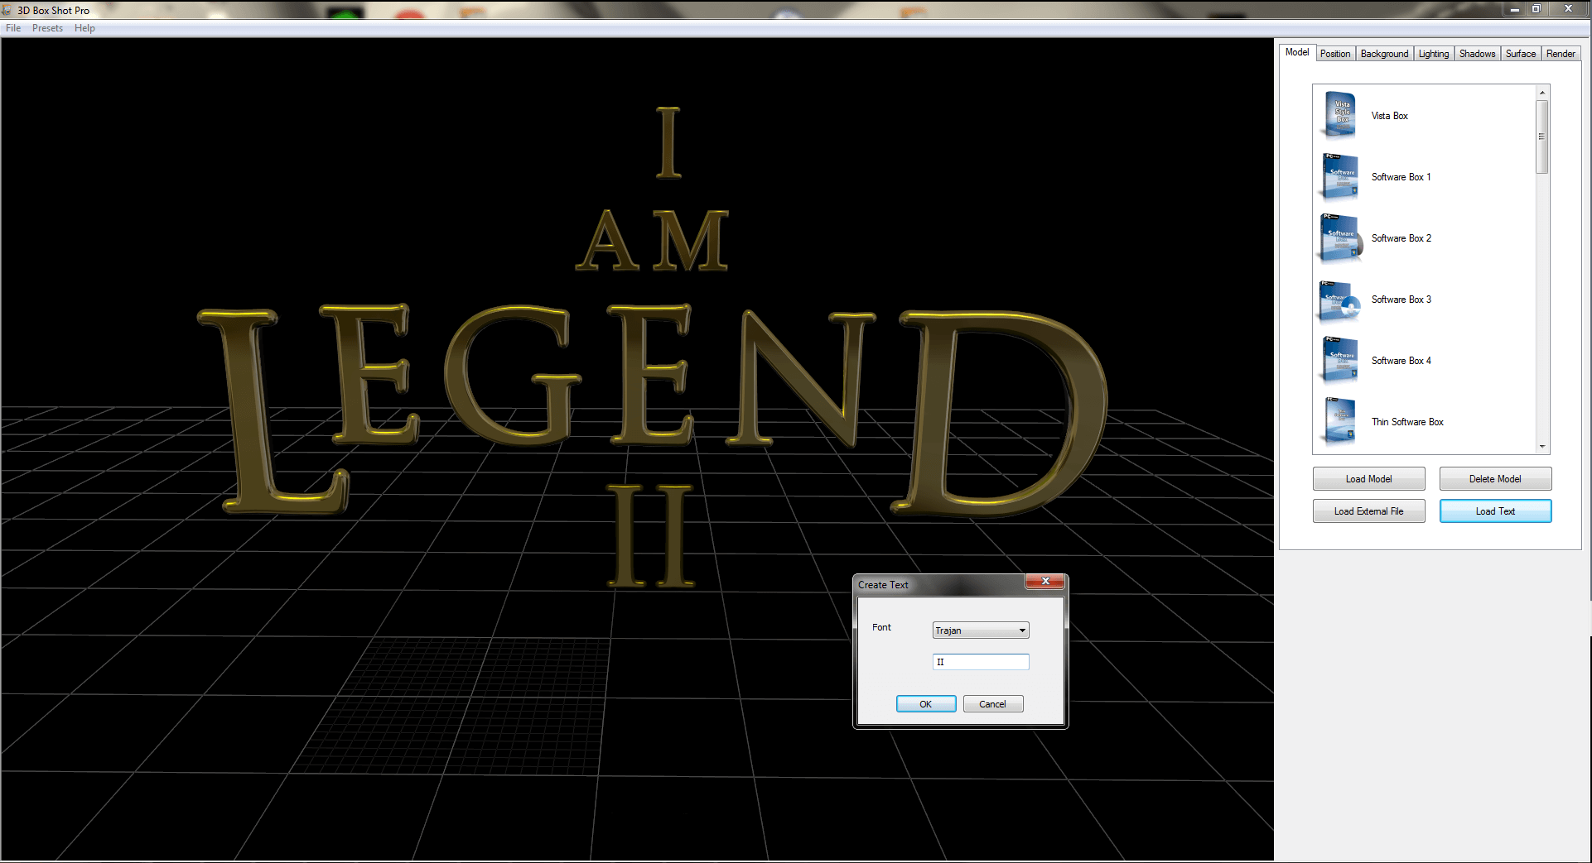1592x863 pixels.
Task: Click the 'Software Box 3' label text
Action: click(x=1401, y=300)
